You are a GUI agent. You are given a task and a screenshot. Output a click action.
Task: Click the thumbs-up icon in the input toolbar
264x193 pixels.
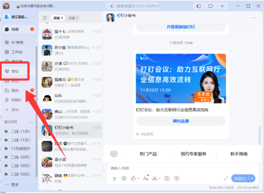click(133, 178)
